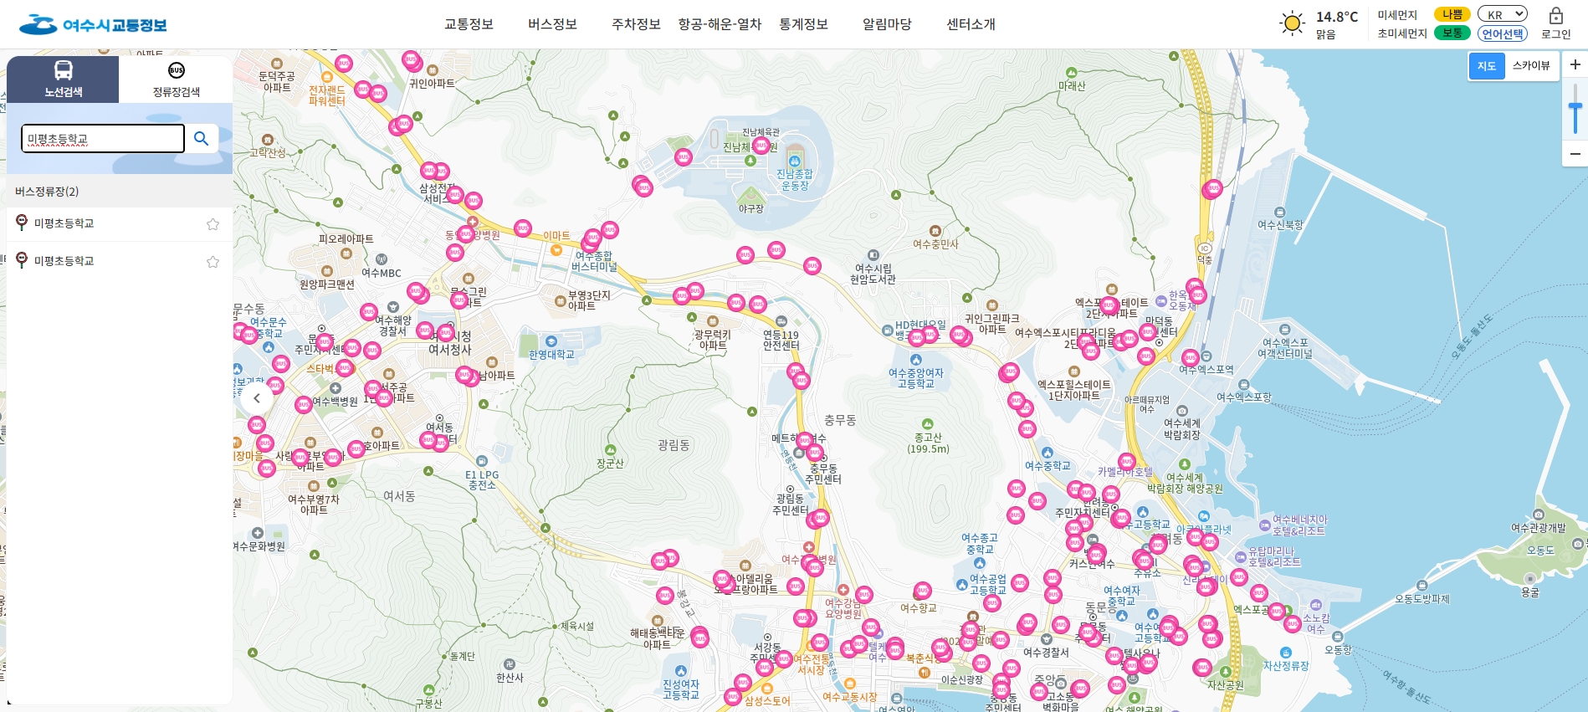This screenshot has width=1588, height=712.
Task: Favorite the second 미평초등학교 stop star
Action: (x=213, y=262)
